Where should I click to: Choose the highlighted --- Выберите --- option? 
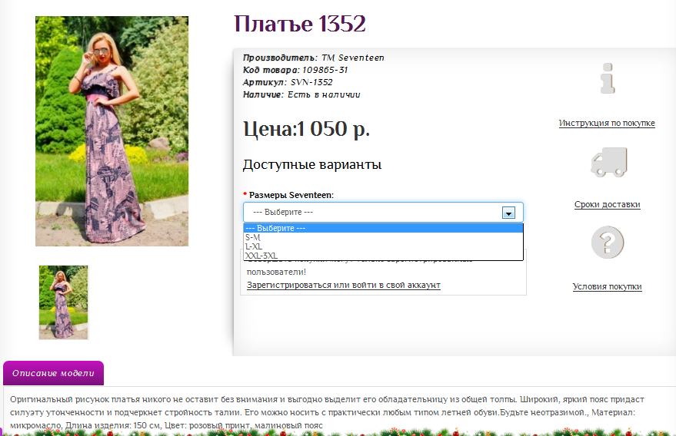pyautogui.click(x=383, y=228)
